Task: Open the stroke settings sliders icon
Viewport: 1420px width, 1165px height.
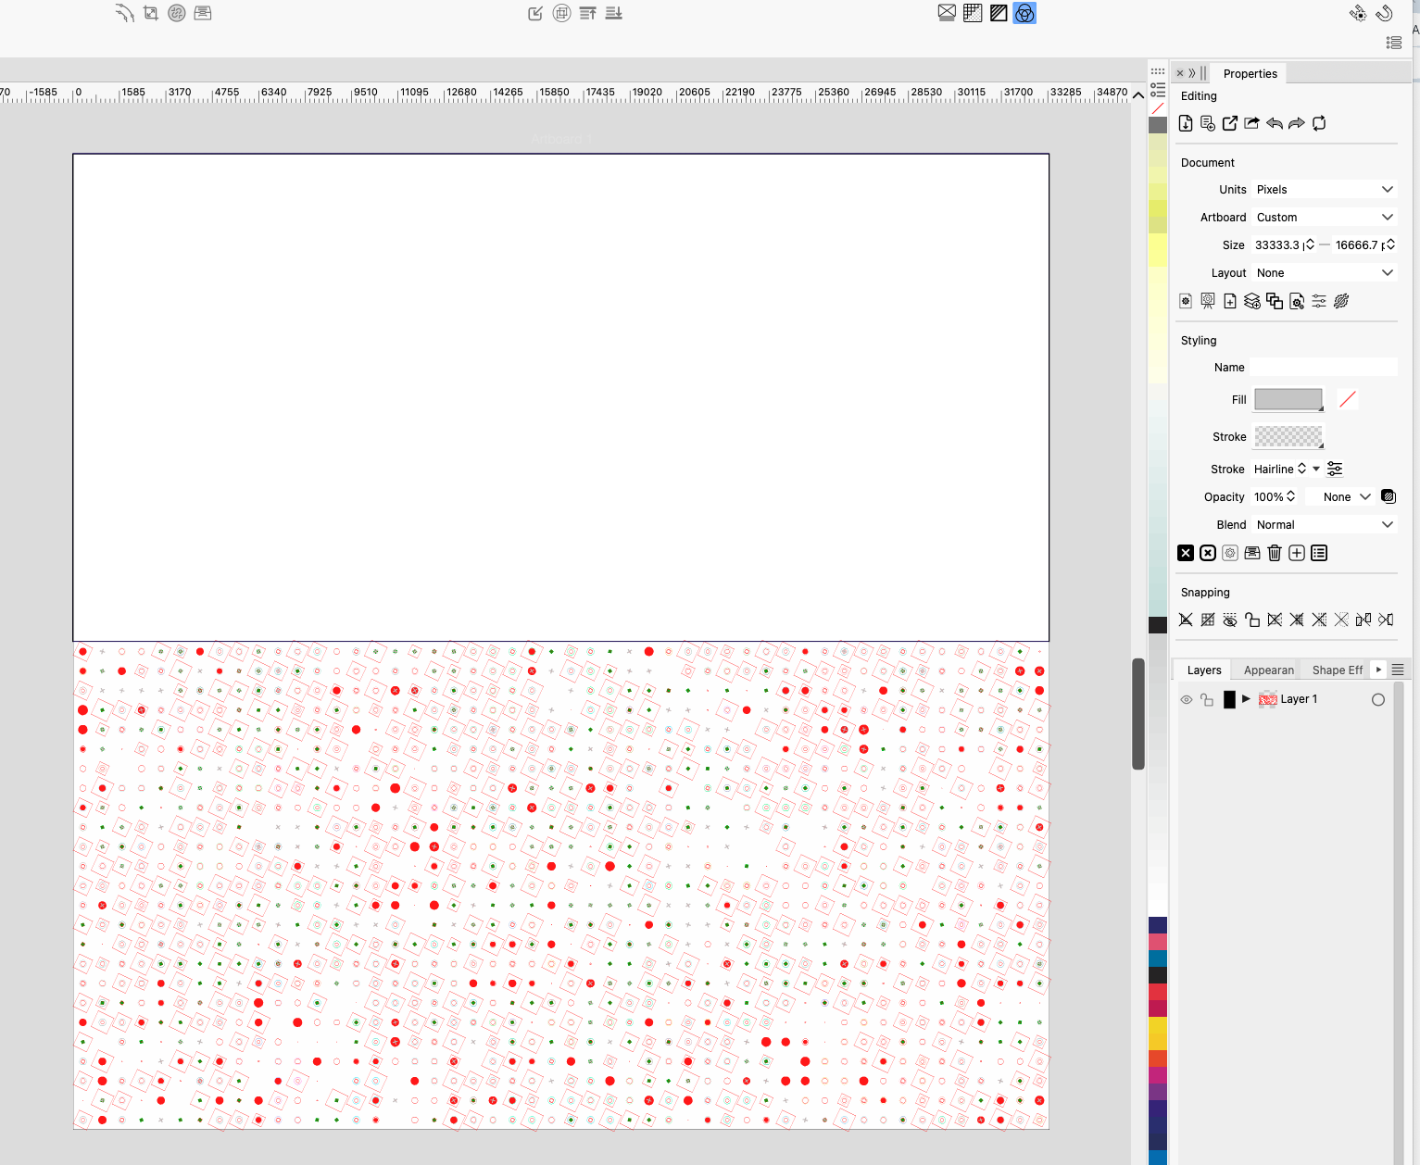Action: [x=1335, y=470]
